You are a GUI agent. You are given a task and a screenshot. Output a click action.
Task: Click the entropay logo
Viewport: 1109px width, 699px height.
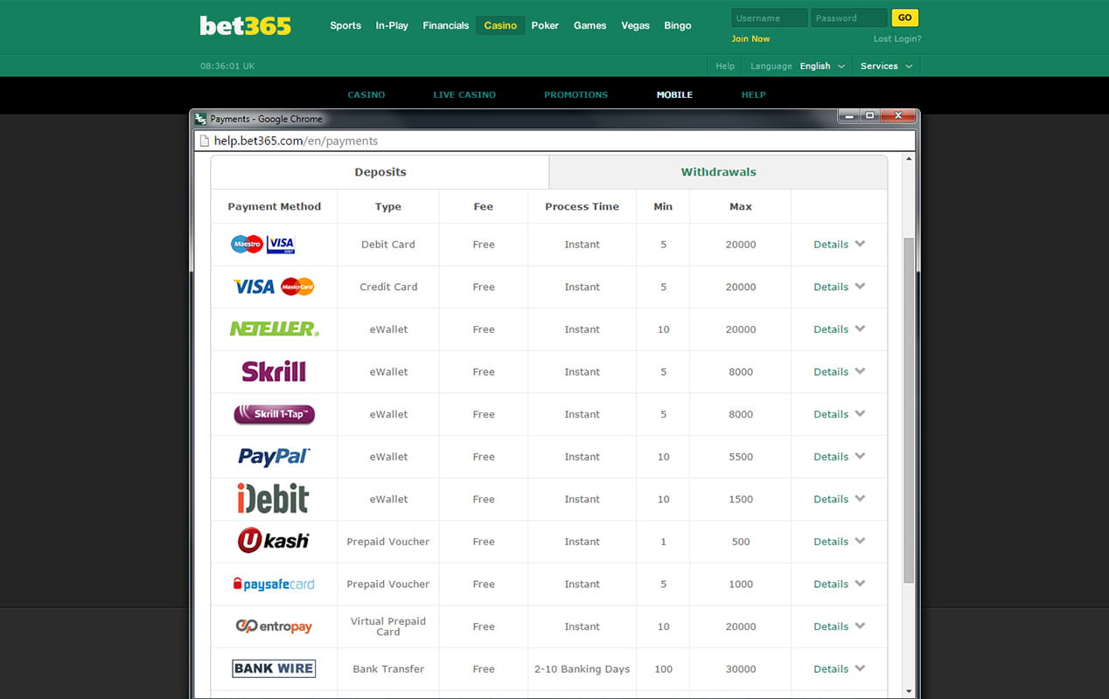click(x=274, y=626)
